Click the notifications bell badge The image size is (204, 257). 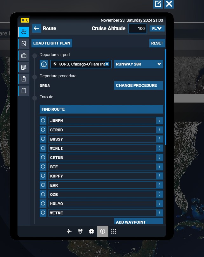[x=25, y=20]
